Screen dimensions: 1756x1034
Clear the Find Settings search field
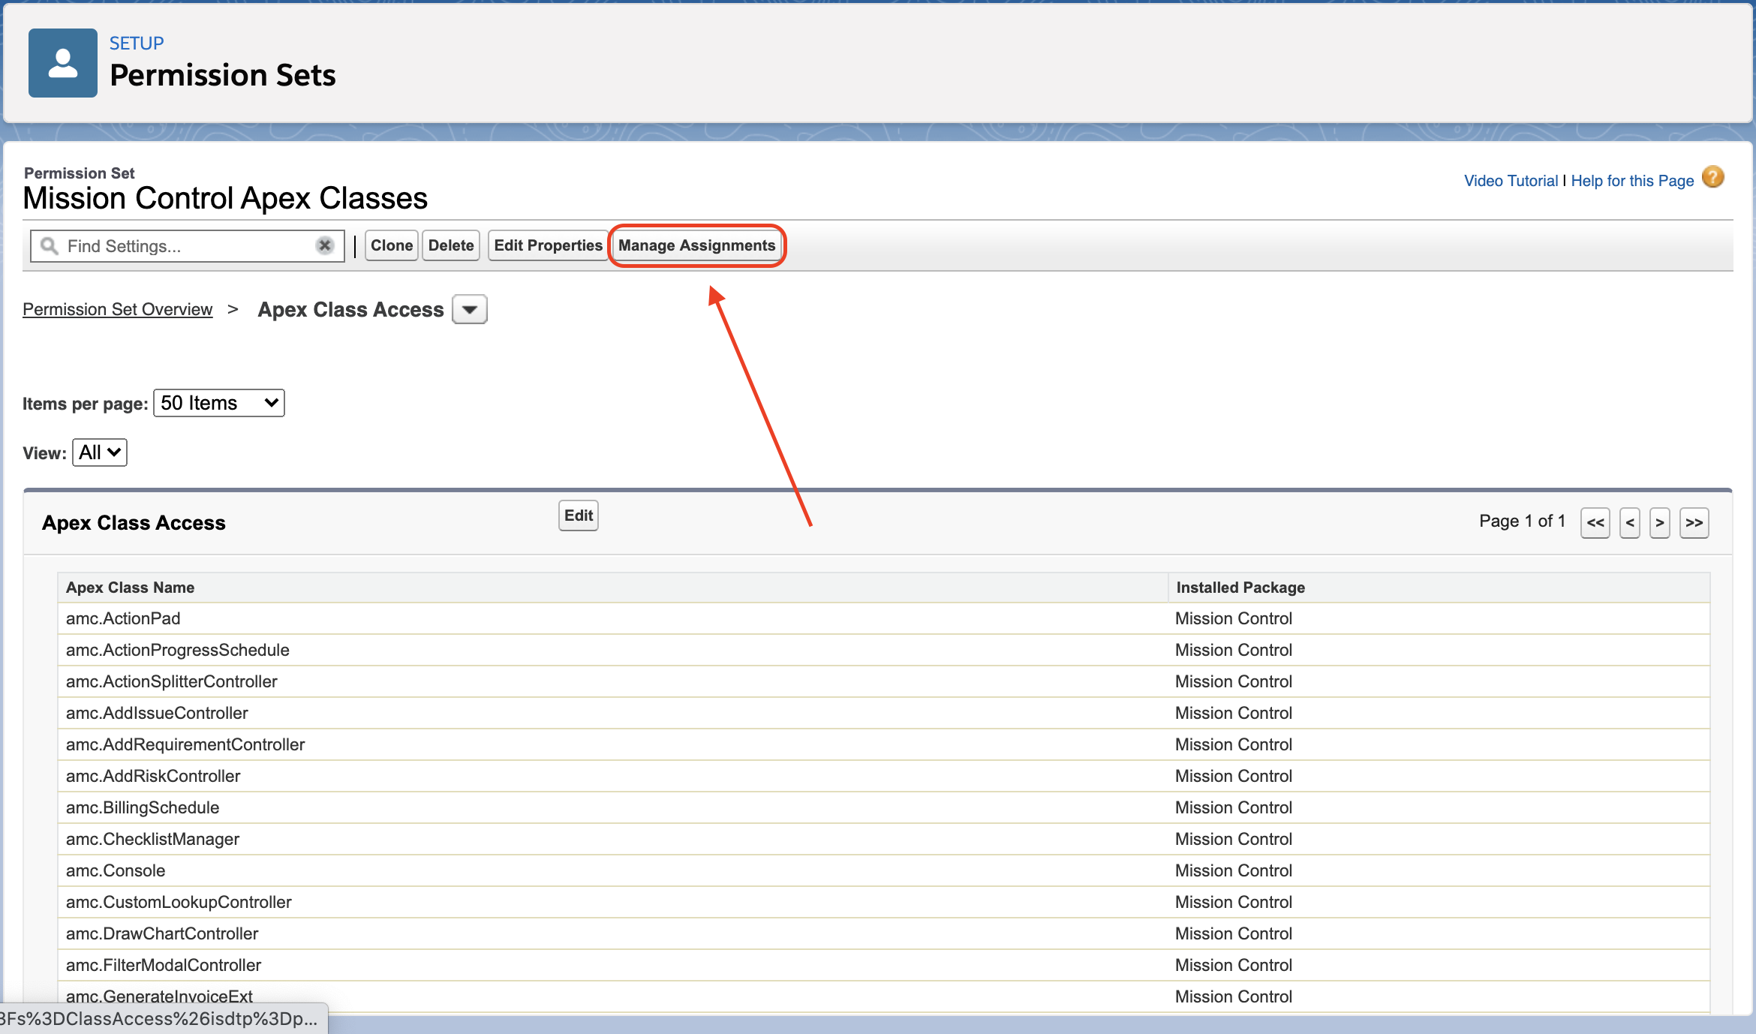(x=325, y=245)
